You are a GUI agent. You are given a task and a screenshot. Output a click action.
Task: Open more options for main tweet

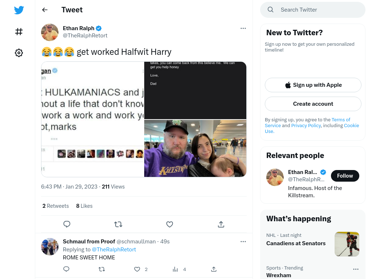point(243,28)
